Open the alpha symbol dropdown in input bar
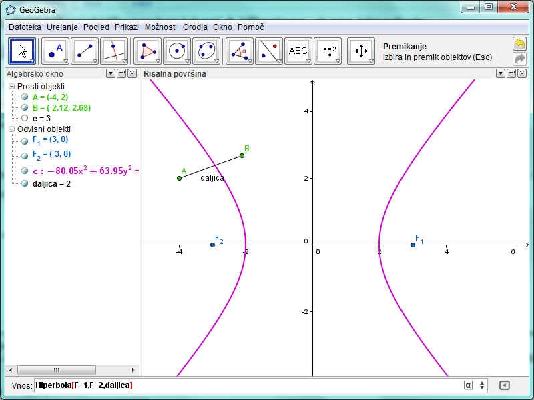534x400 pixels. (469, 385)
